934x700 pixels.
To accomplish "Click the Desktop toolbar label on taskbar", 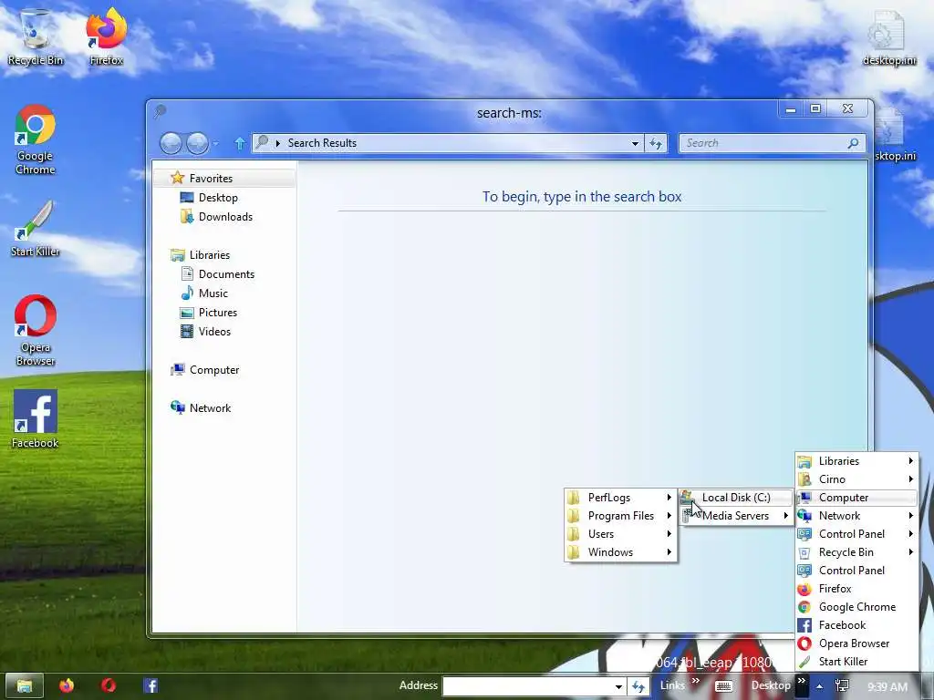I will point(770,685).
